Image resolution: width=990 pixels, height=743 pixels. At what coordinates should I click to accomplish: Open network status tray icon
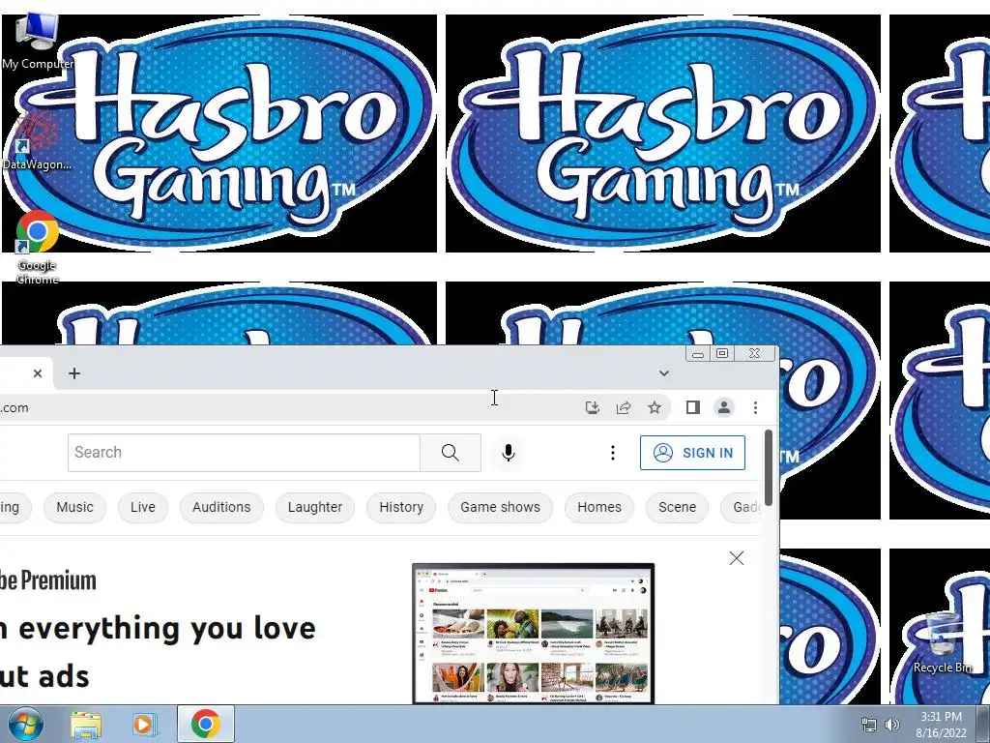(869, 725)
